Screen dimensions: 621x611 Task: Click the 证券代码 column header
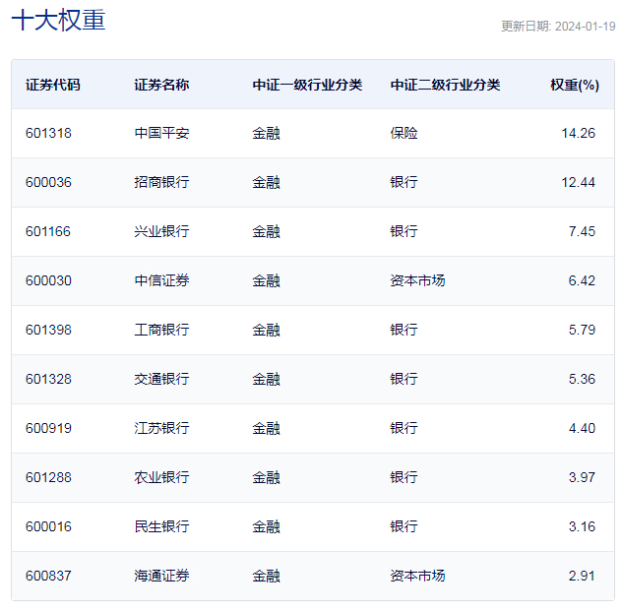click(x=53, y=85)
